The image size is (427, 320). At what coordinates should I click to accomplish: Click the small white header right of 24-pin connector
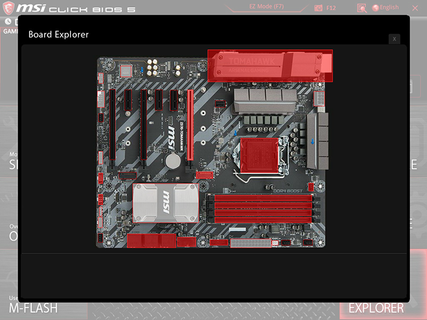(x=275, y=243)
